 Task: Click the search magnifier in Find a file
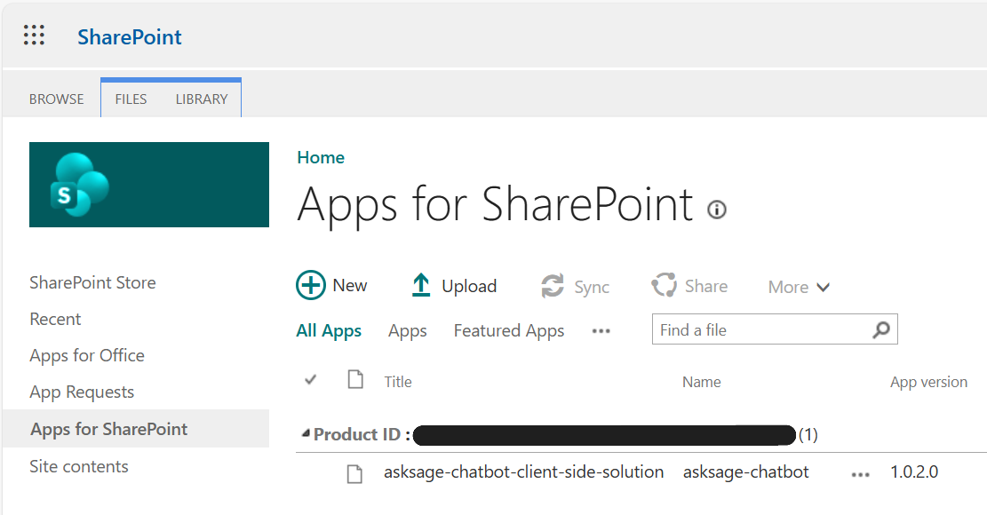(879, 329)
